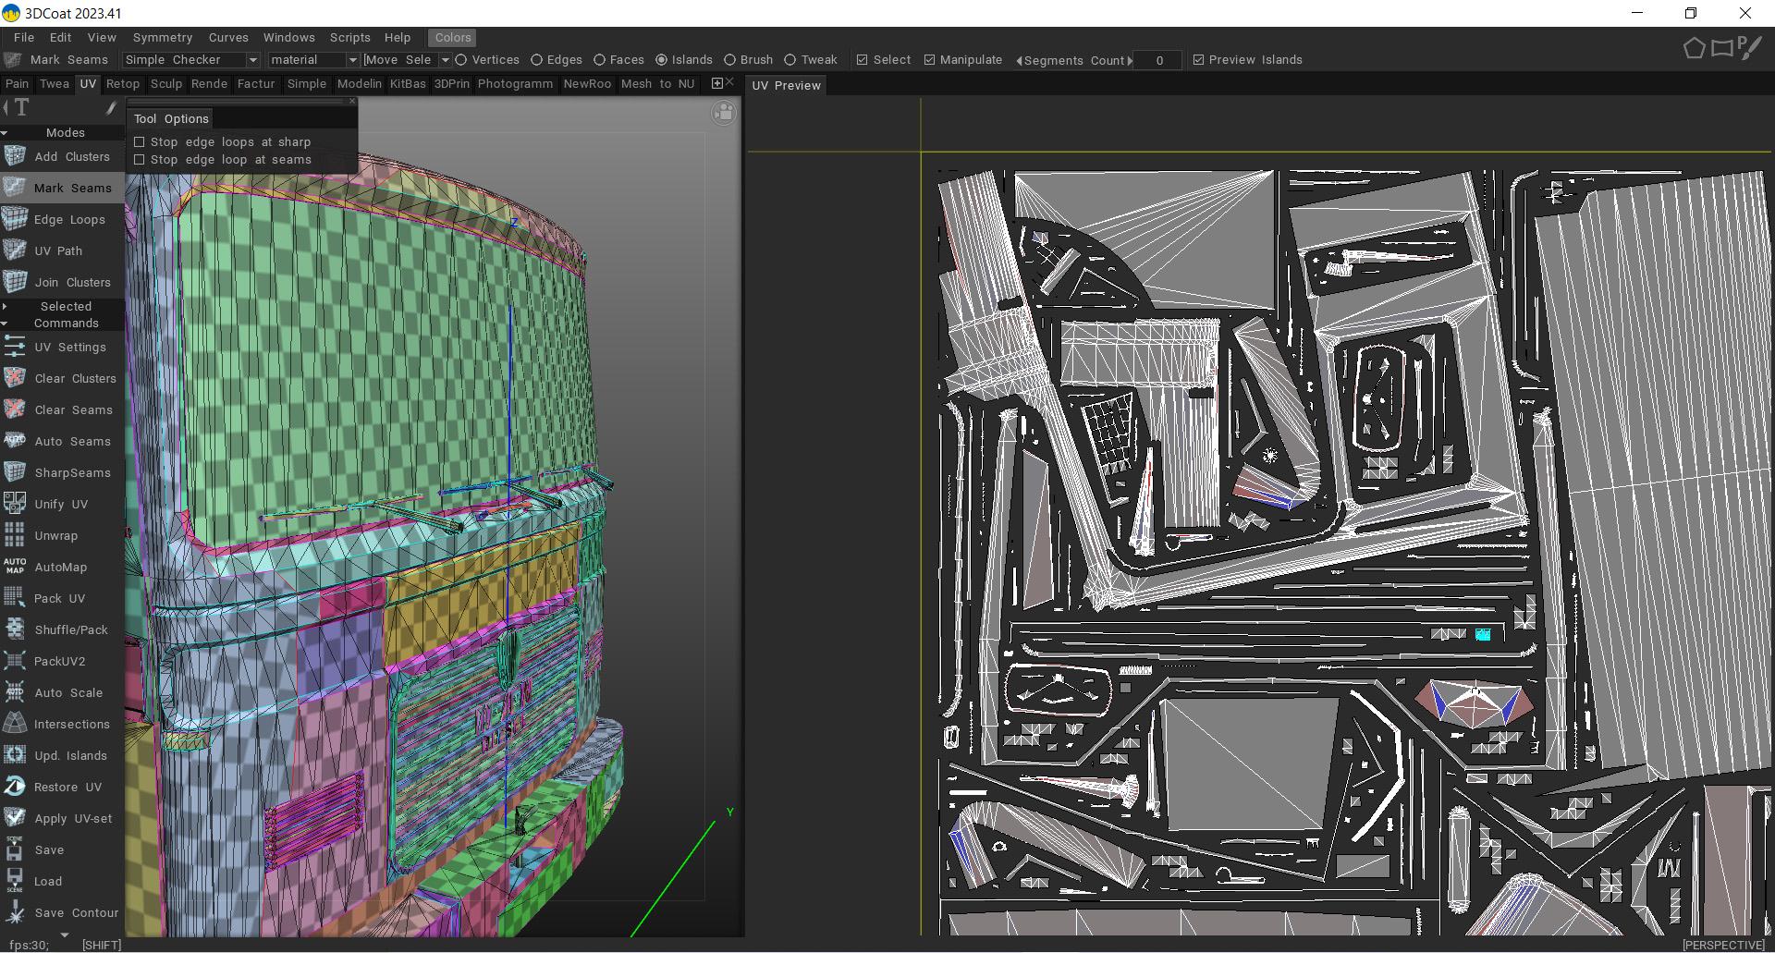This screenshot has width=1775, height=953.
Task: Open the Symmetry menu
Action: tap(163, 38)
